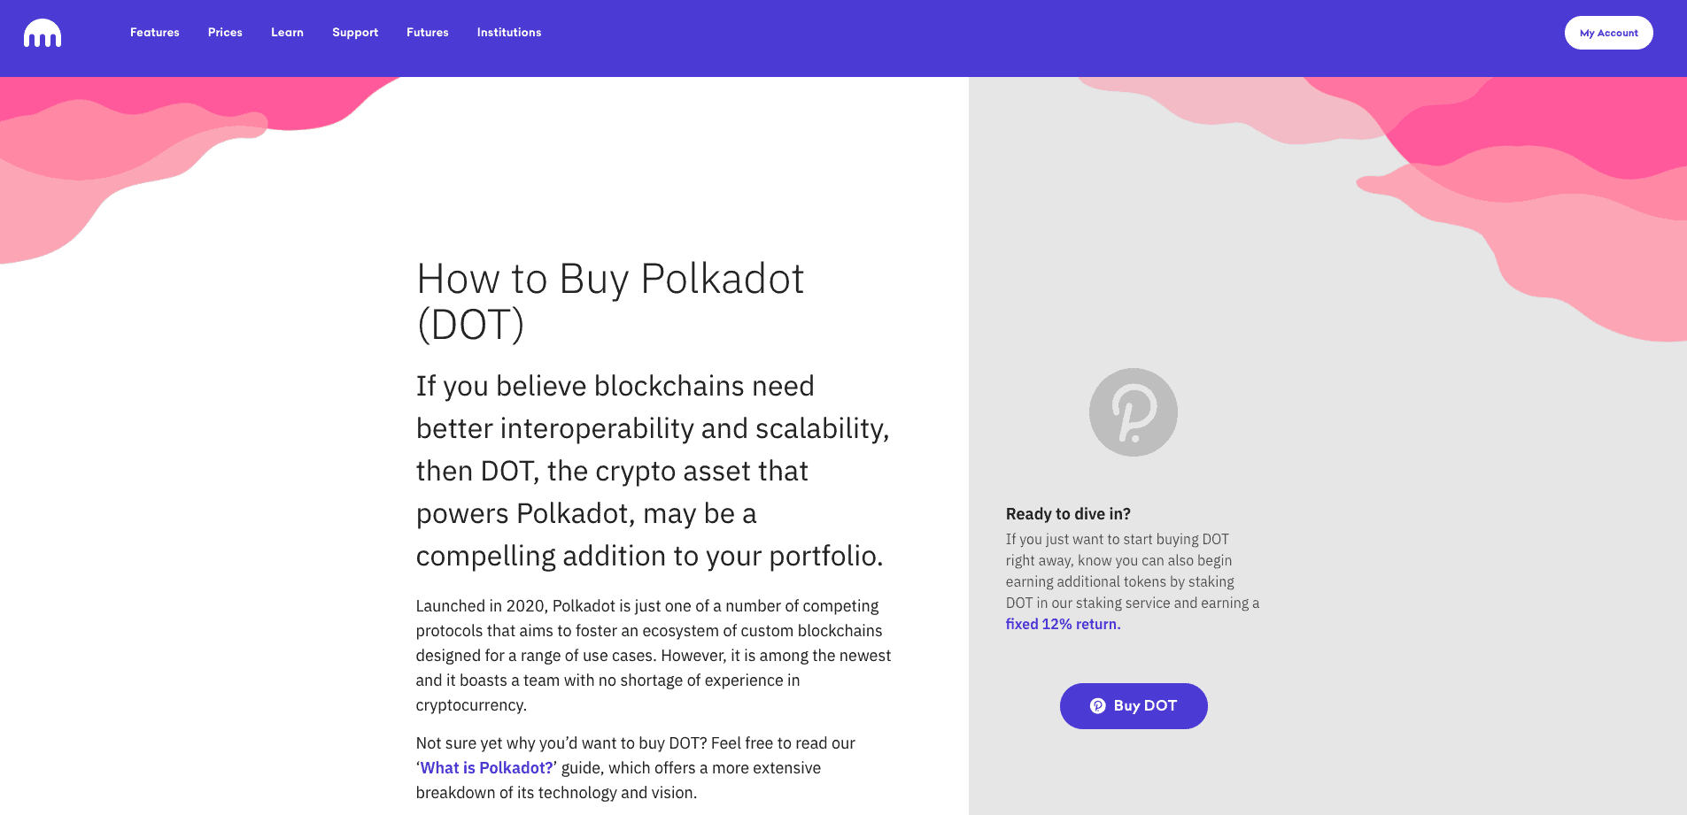Click the Kraken logo icon
Viewport: 1687px width, 815px height.
pos(43,33)
